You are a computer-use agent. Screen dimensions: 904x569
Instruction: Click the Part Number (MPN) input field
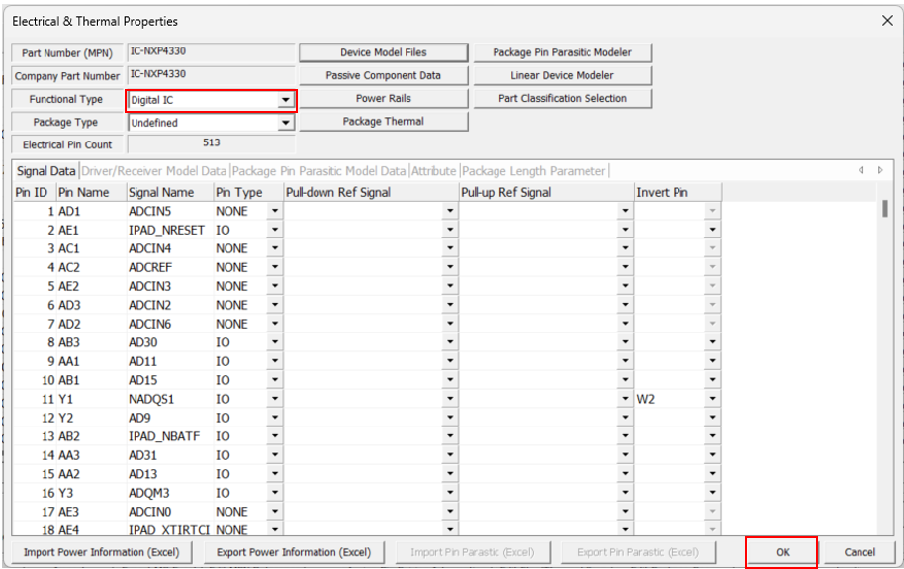coord(211,52)
